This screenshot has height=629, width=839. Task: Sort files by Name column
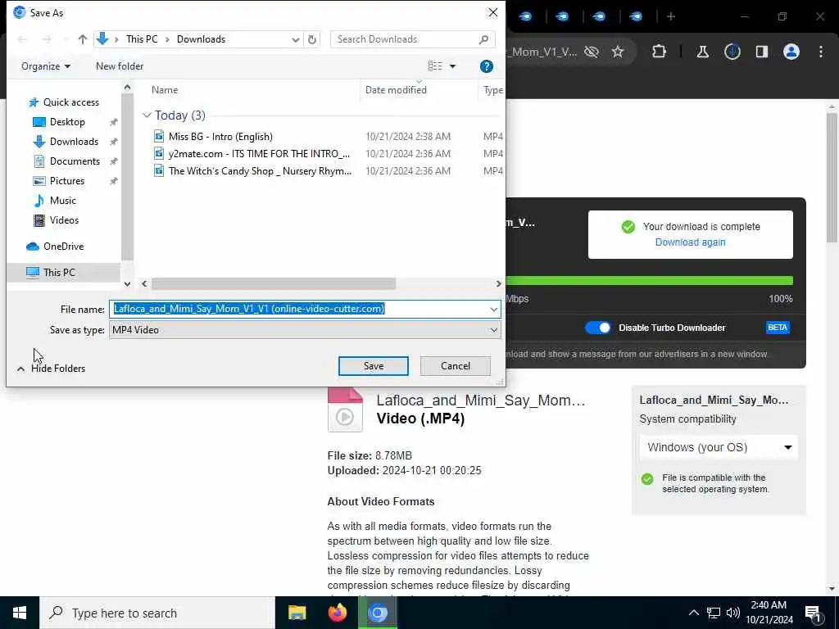164,90
